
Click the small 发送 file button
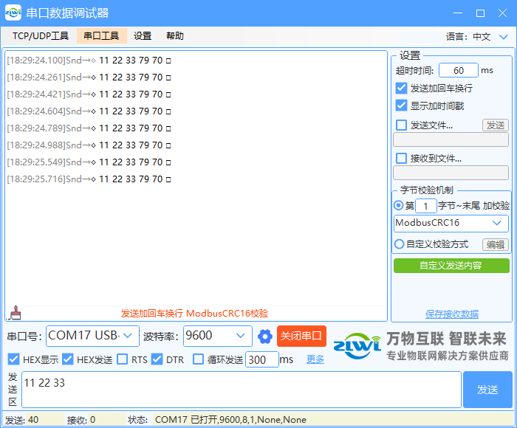tap(496, 125)
